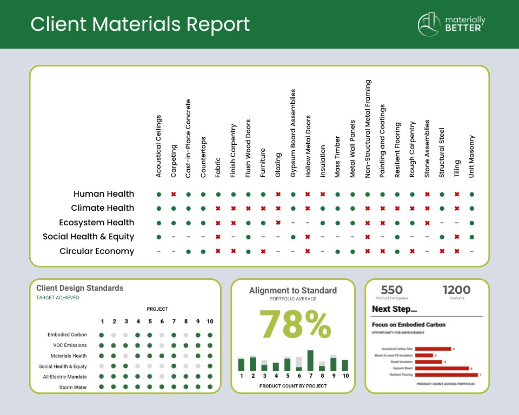Click the red X for Carpeting under Human Health
Image resolution: width=519 pixels, height=415 pixels.
click(x=174, y=193)
